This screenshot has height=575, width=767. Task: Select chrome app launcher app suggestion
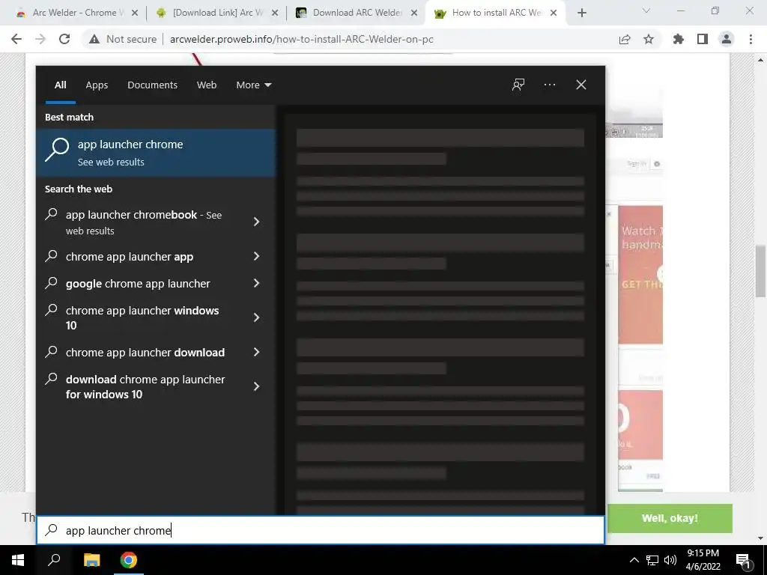[129, 257]
